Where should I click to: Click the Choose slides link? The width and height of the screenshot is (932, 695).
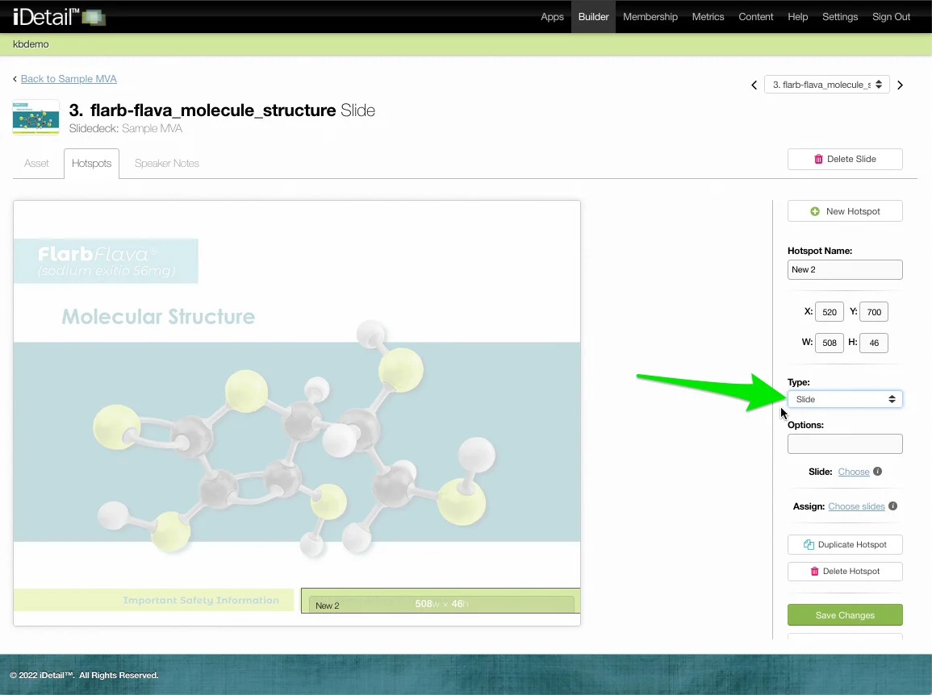[856, 506]
